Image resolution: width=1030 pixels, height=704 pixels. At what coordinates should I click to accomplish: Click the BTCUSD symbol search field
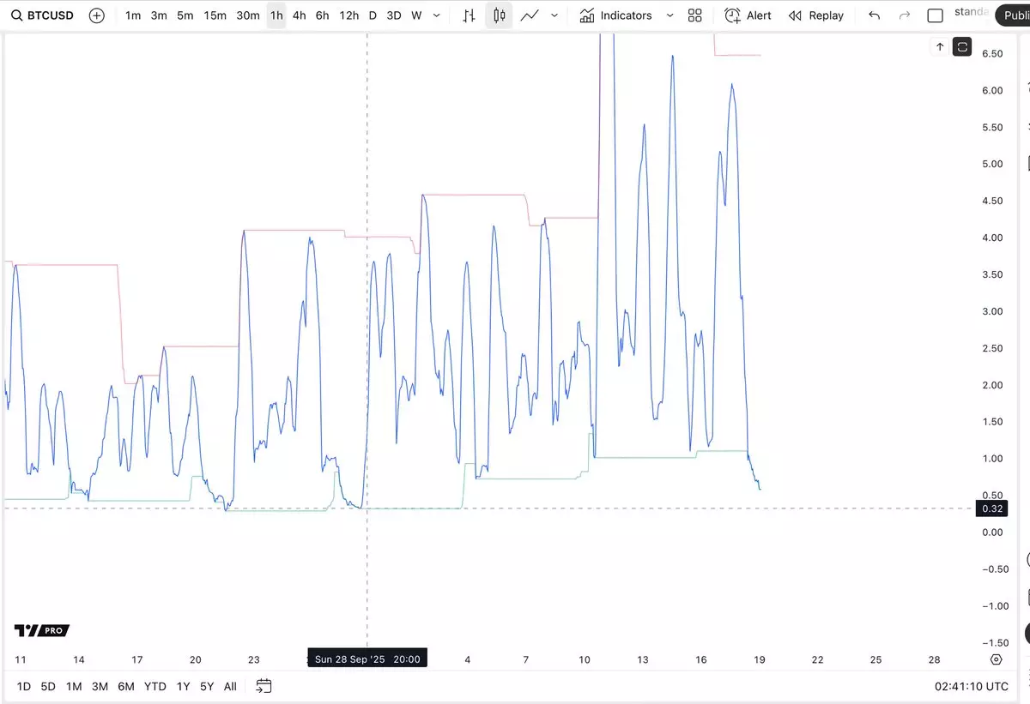[41, 15]
